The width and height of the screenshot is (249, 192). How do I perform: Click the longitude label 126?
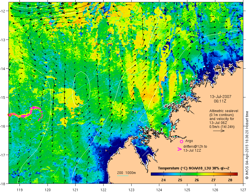[215, 190]
